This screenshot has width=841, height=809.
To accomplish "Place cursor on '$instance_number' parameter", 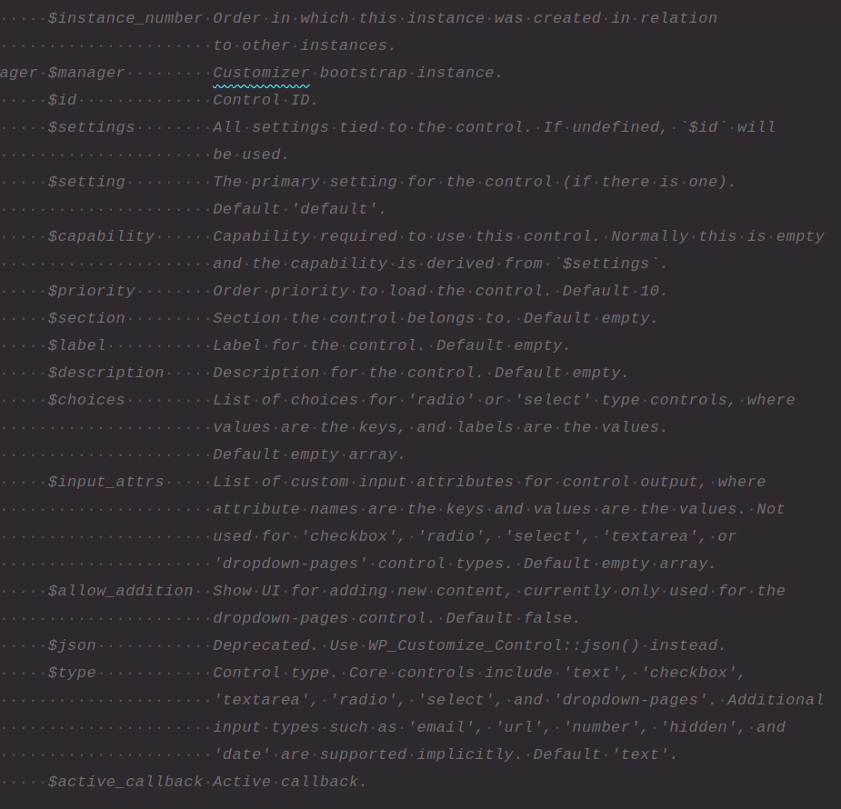I will pyautogui.click(x=125, y=18).
